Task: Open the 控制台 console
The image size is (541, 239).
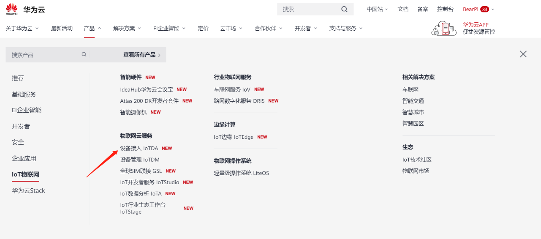Action: click(445, 9)
